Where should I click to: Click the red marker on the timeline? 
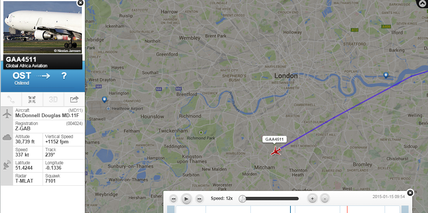pos(347,209)
